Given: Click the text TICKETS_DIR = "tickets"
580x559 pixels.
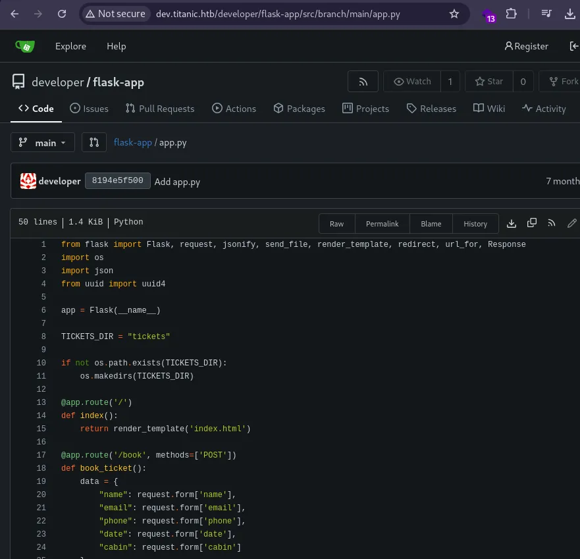Looking at the screenshot, I should pos(115,336).
